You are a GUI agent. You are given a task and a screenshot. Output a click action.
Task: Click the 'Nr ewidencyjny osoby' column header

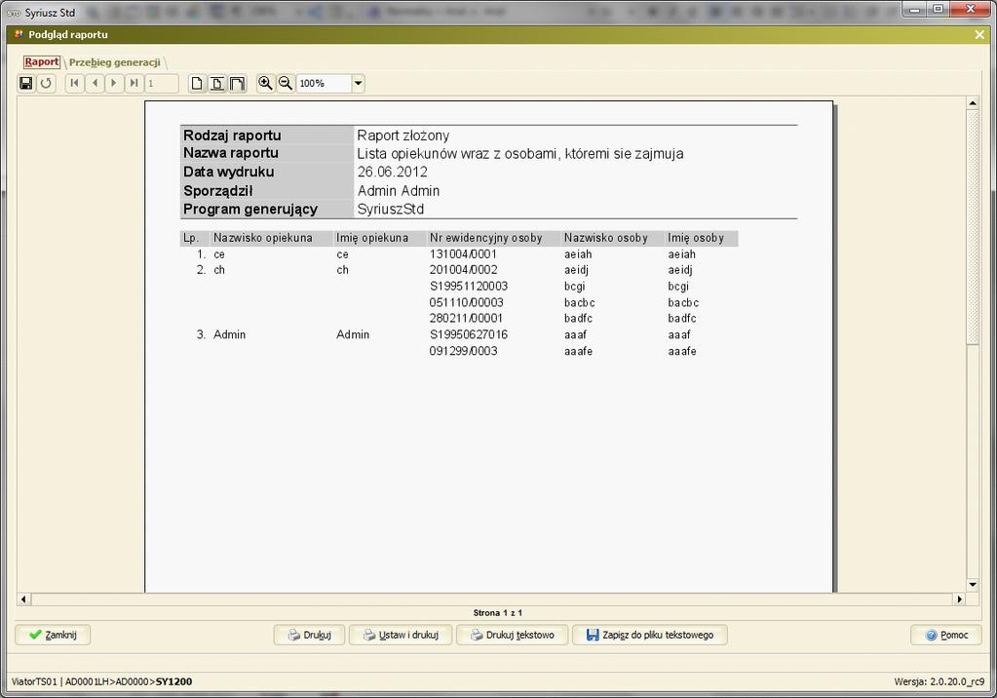[485, 238]
